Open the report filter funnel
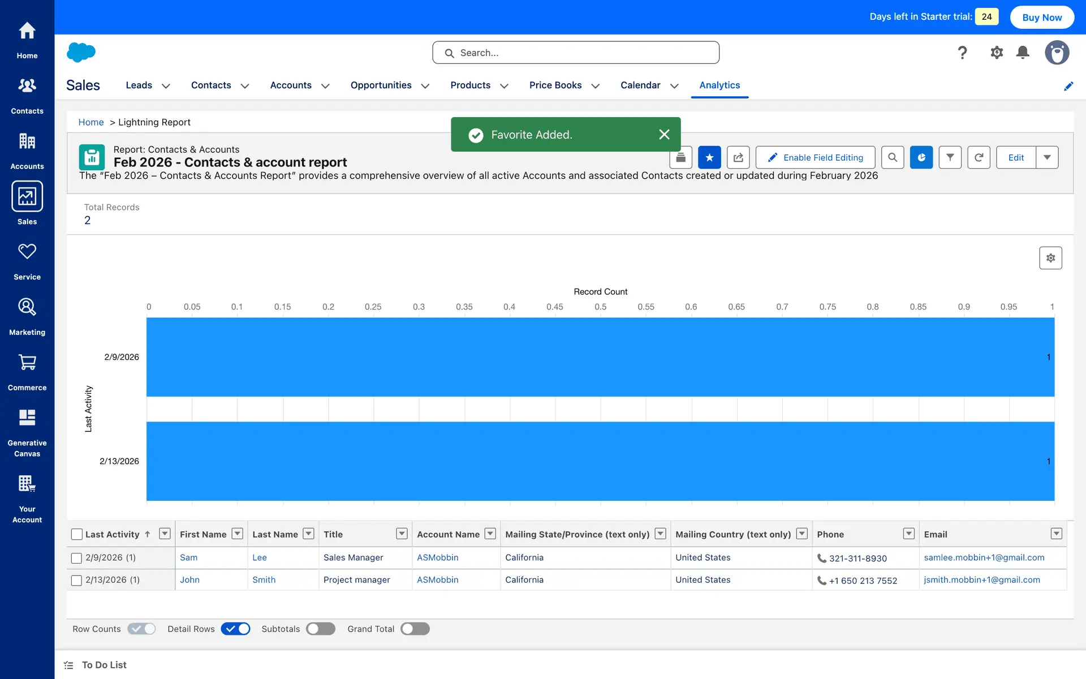The width and height of the screenshot is (1086, 679). [x=950, y=157]
